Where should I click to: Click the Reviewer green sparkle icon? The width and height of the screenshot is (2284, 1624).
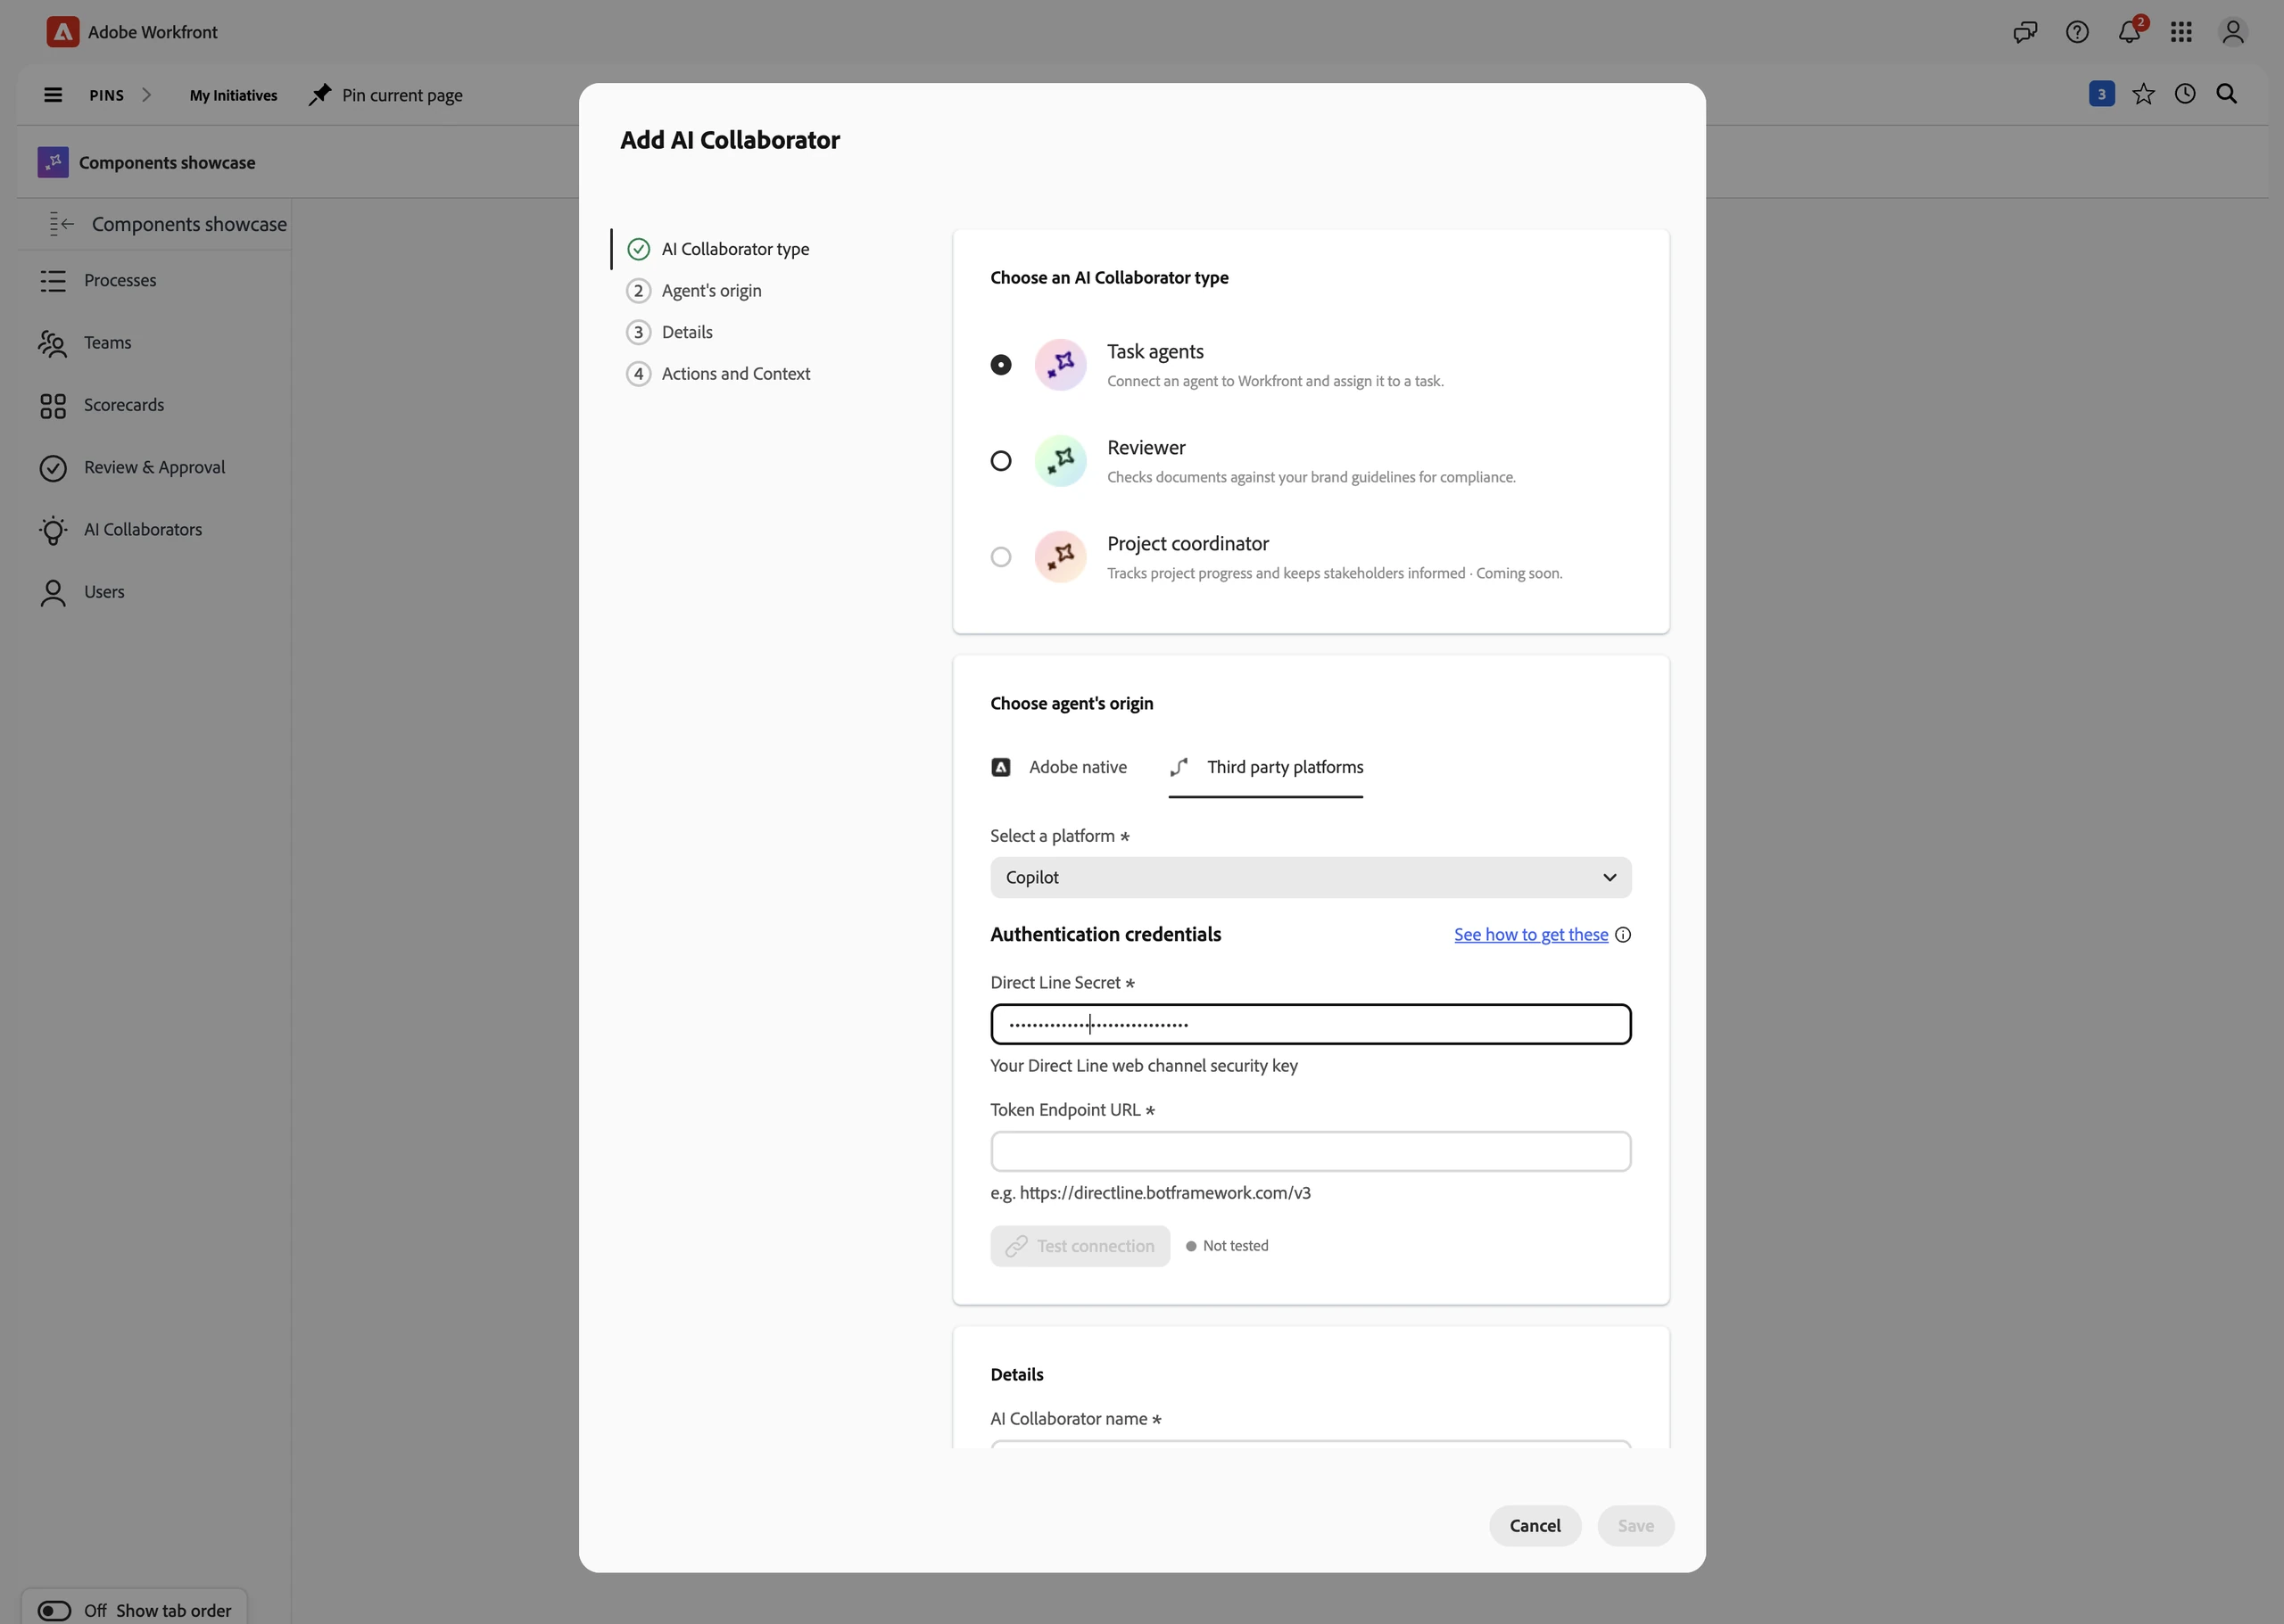(x=1061, y=461)
